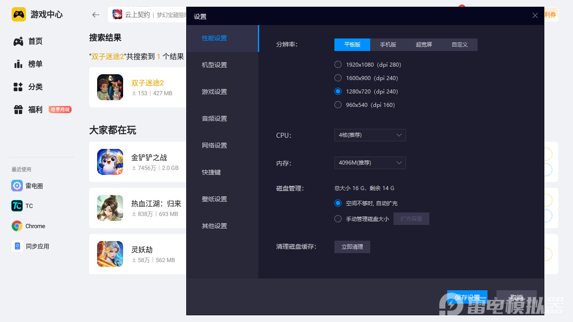Open the 首页 home section
573x322 pixels.
point(28,41)
